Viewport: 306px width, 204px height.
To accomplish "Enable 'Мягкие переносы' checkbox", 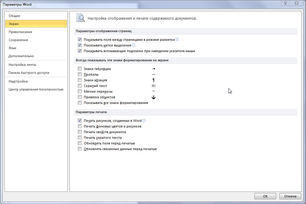I will 80,91.
